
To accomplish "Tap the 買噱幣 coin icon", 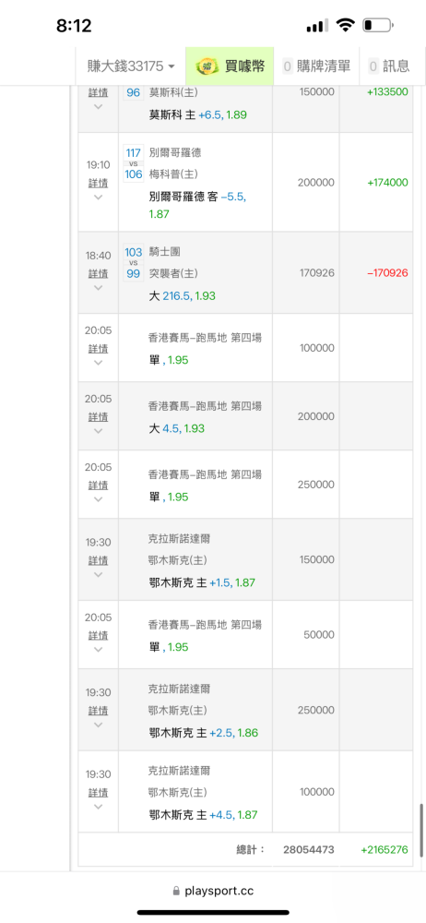I will coord(207,66).
